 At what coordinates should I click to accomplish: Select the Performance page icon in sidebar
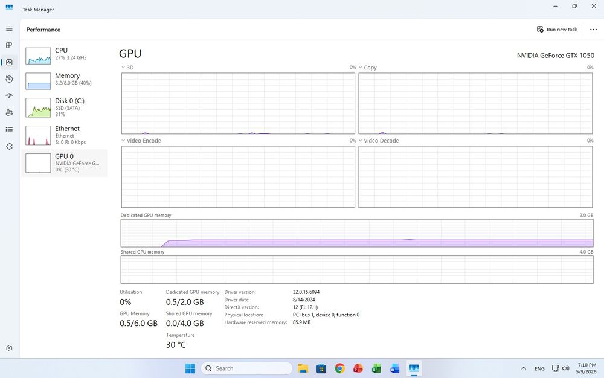click(x=9, y=62)
